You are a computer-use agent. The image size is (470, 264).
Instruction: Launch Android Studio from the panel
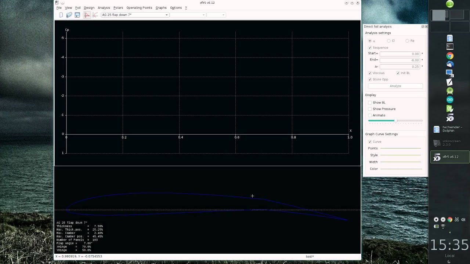click(x=450, y=91)
